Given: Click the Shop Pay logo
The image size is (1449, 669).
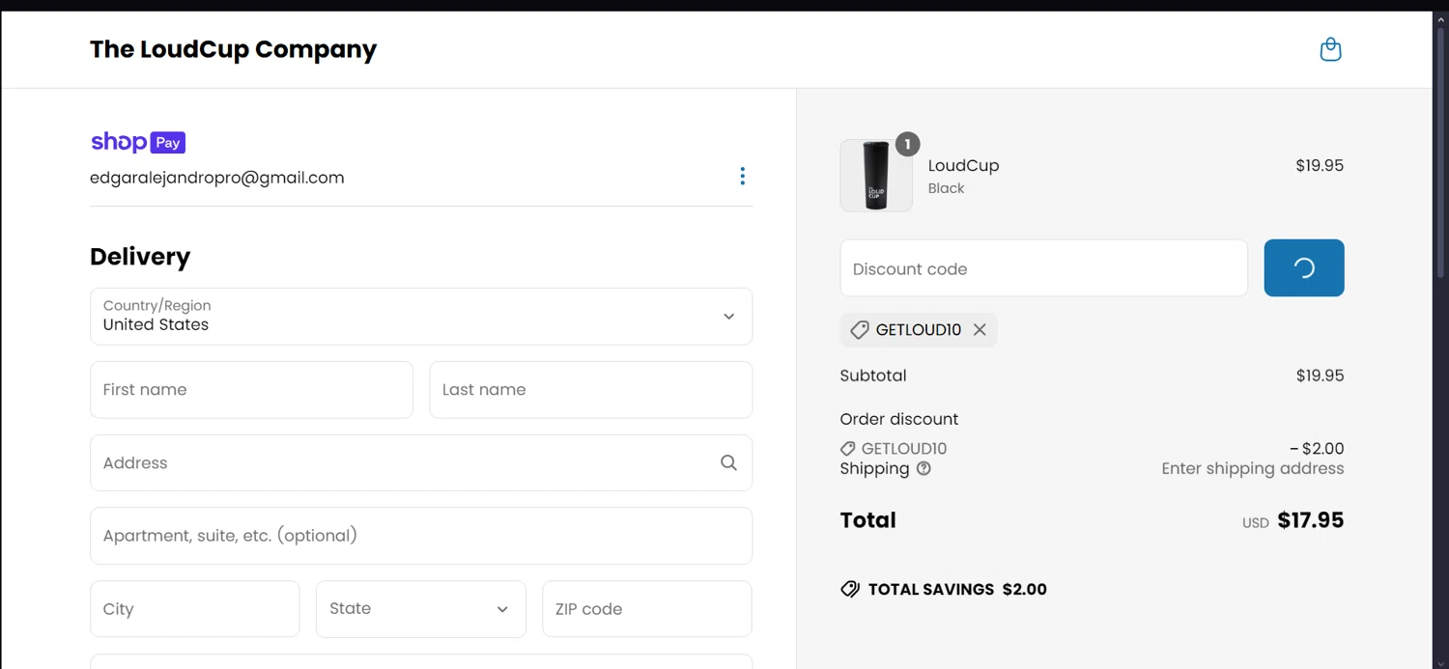Looking at the screenshot, I should (138, 142).
